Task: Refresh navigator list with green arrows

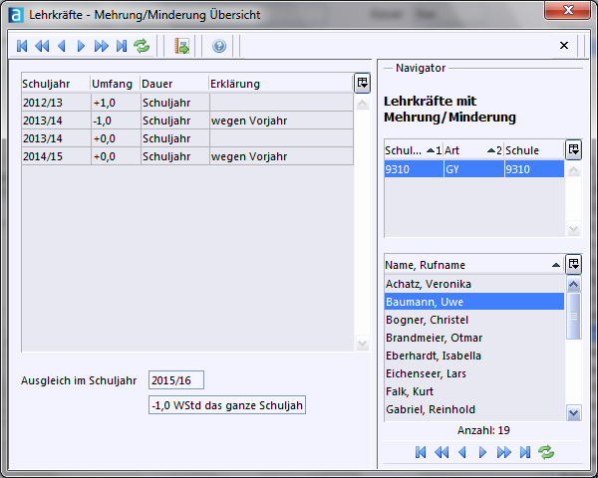Action: point(546,452)
